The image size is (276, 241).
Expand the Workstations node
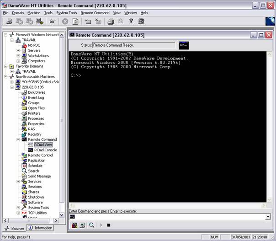[18, 56]
